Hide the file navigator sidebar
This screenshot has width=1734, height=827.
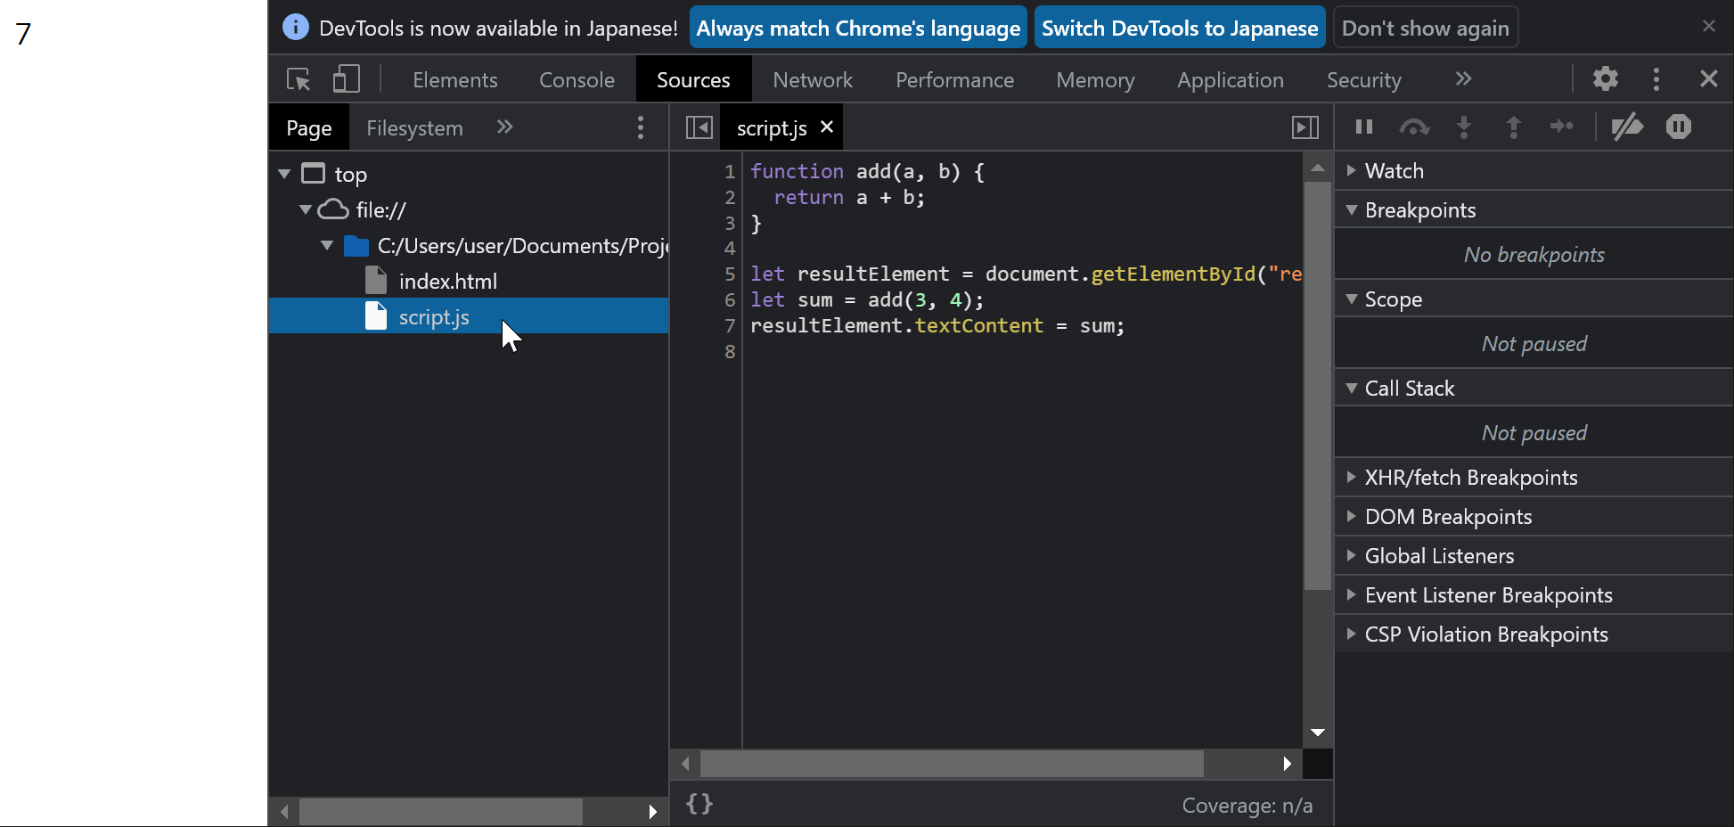(699, 128)
